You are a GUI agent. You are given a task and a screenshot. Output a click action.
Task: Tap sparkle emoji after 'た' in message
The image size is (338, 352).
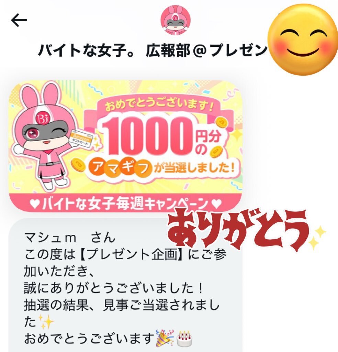pyautogui.click(x=46, y=322)
